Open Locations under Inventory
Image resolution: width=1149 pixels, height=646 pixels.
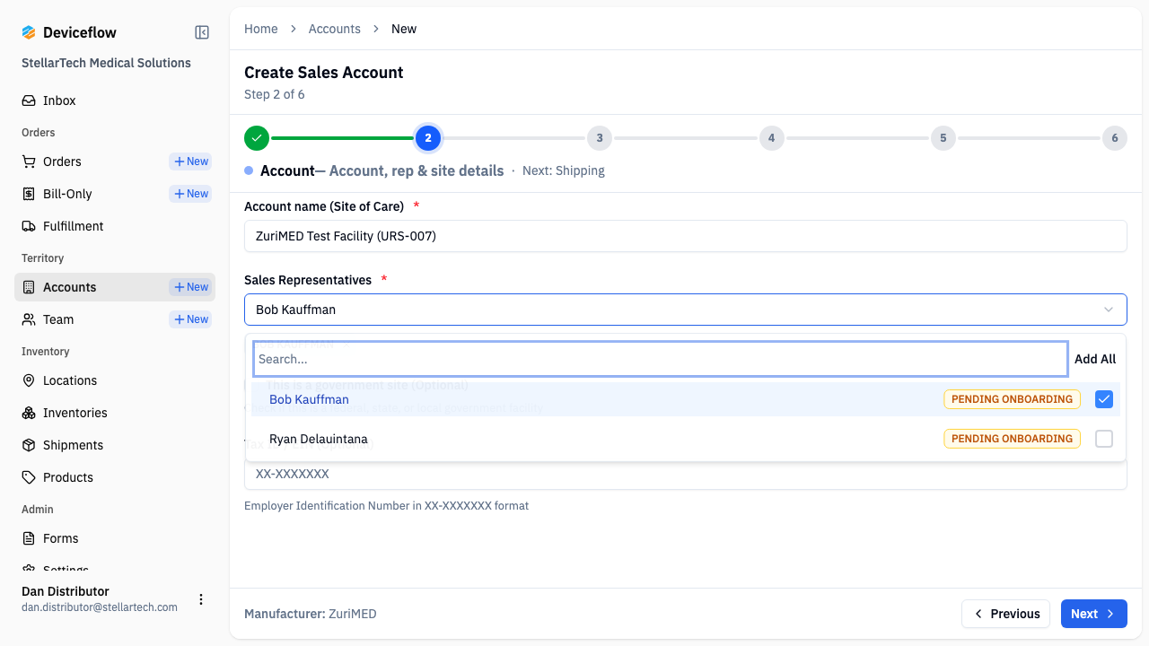[x=69, y=380]
